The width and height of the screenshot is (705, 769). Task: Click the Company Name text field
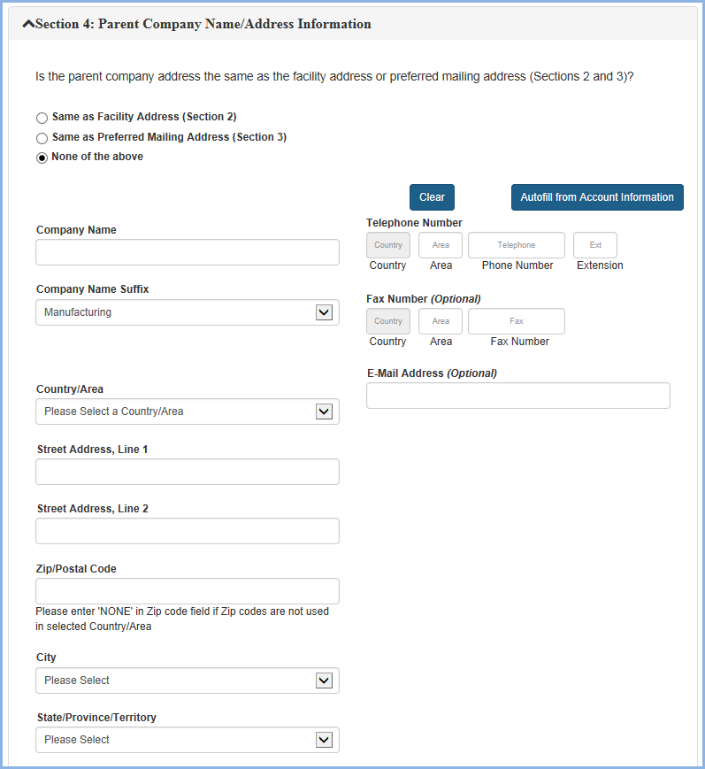tap(187, 252)
